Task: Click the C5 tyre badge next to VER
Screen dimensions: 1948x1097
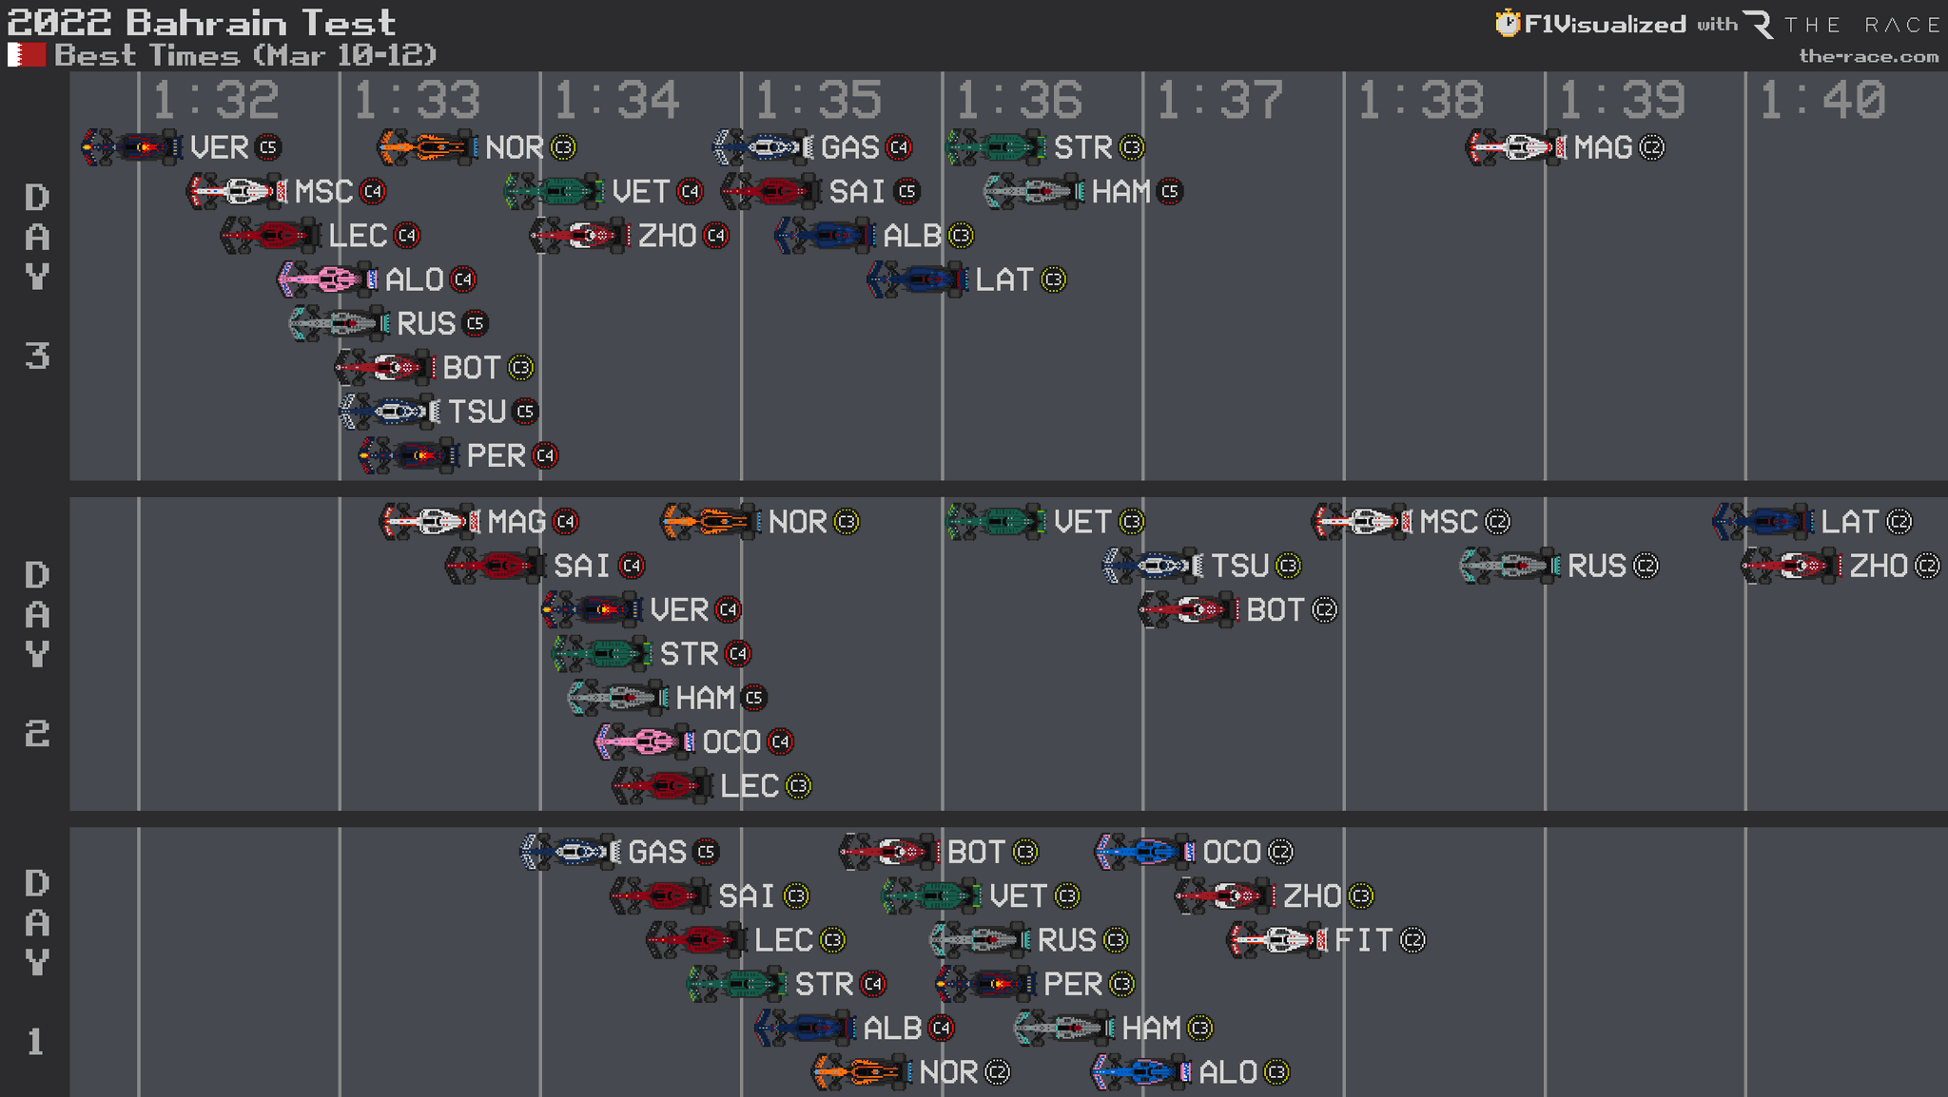Action: coord(268,147)
